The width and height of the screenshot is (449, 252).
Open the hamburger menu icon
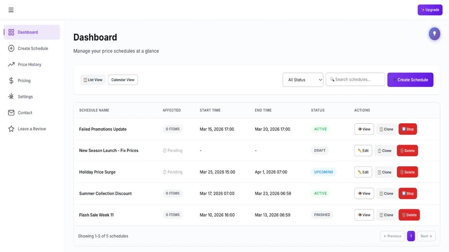[11, 10]
